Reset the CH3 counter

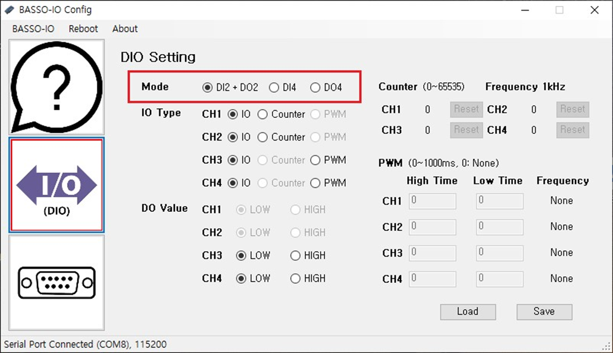[466, 130]
